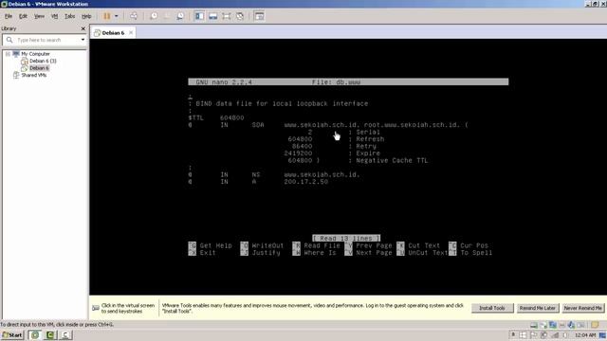Toggle the thumbnail bar view icon
607x341 pixels.
212,16
